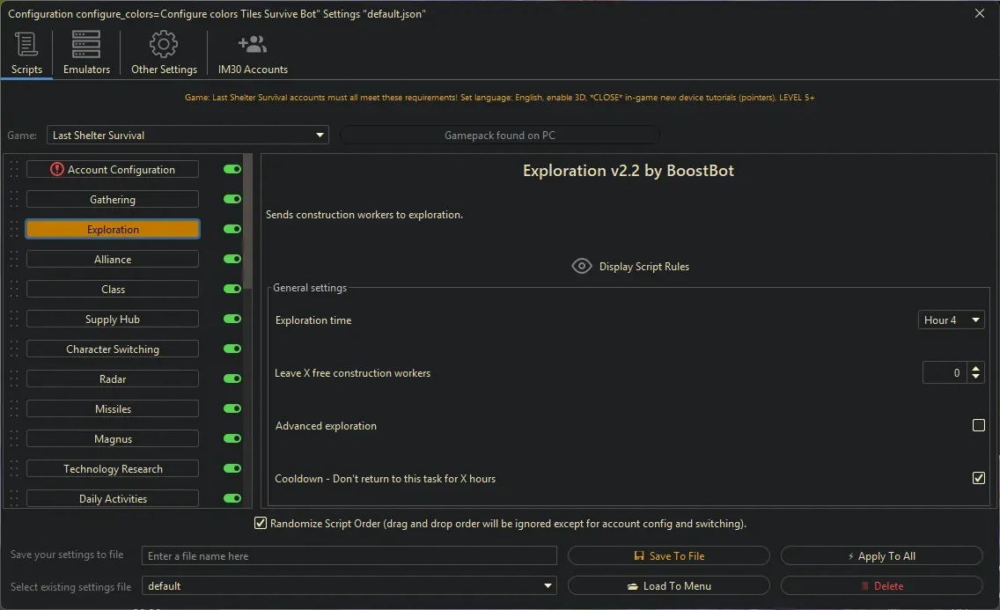The width and height of the screenshot is (1000, 610).
Task: Toggle the Magnus script switch
Action: pyautogui.click(x=232, y=438)
